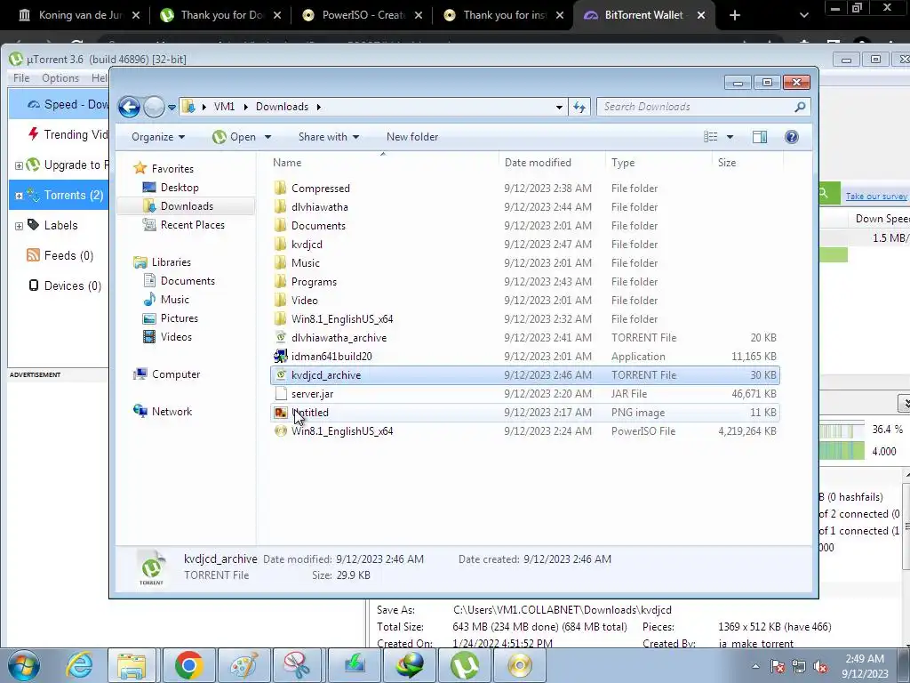Click the muted volume tray icon

coord(820,667)
